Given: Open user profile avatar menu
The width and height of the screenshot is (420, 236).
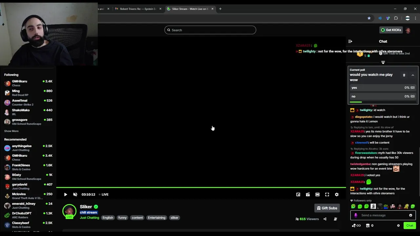Looking at the screenshot, I should 408,30.
